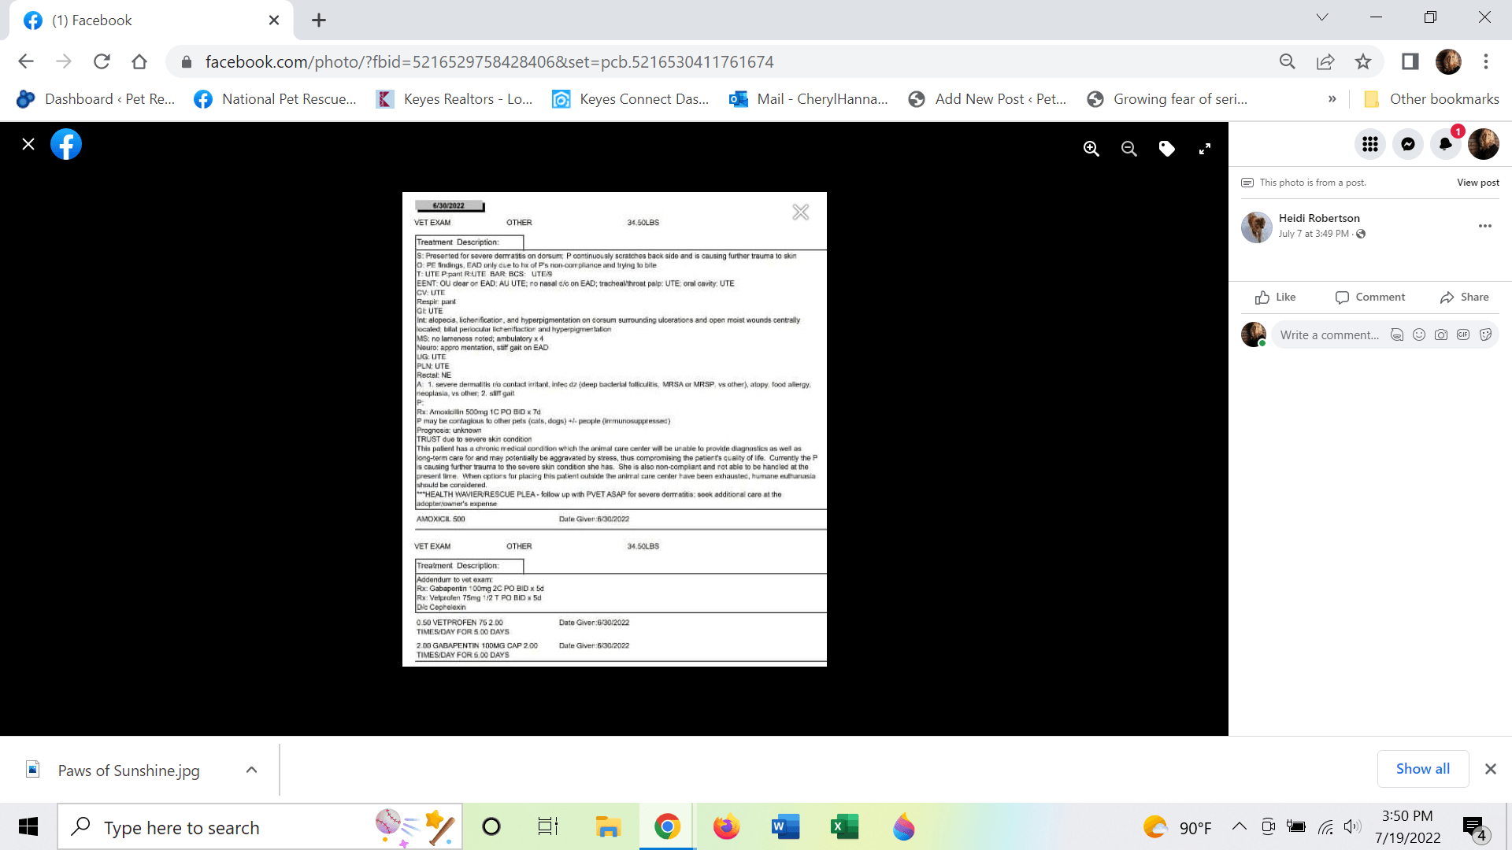Open Facebook menu grid icon
Viewport: 1512px width, 850px height.
1369,144
